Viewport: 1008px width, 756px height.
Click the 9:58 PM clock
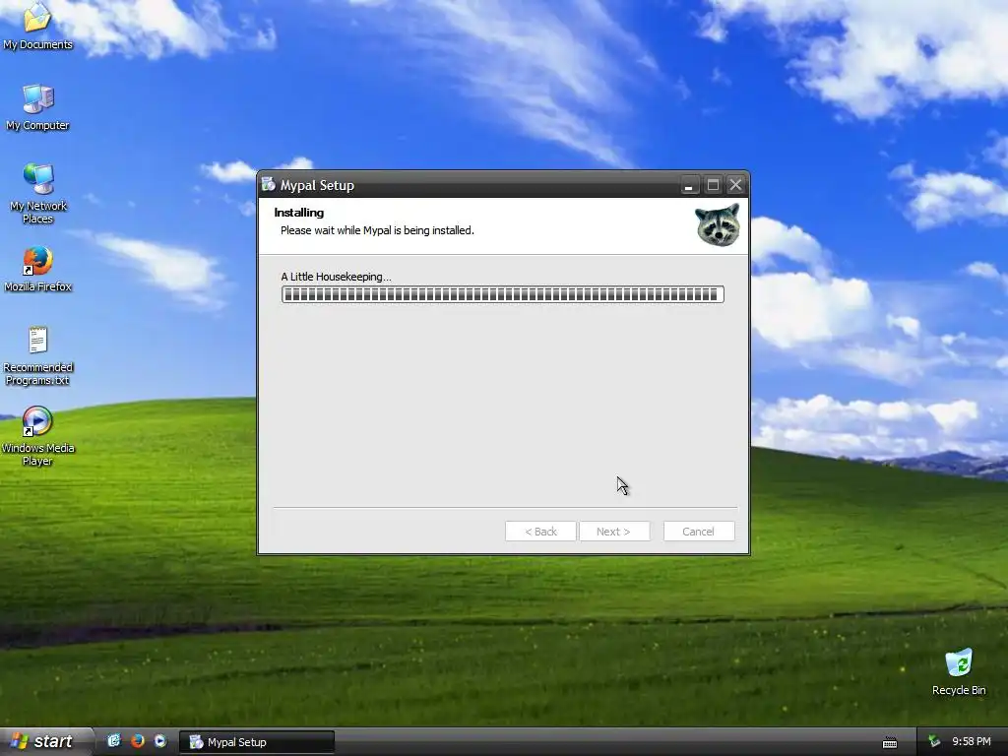pos(972,742)
